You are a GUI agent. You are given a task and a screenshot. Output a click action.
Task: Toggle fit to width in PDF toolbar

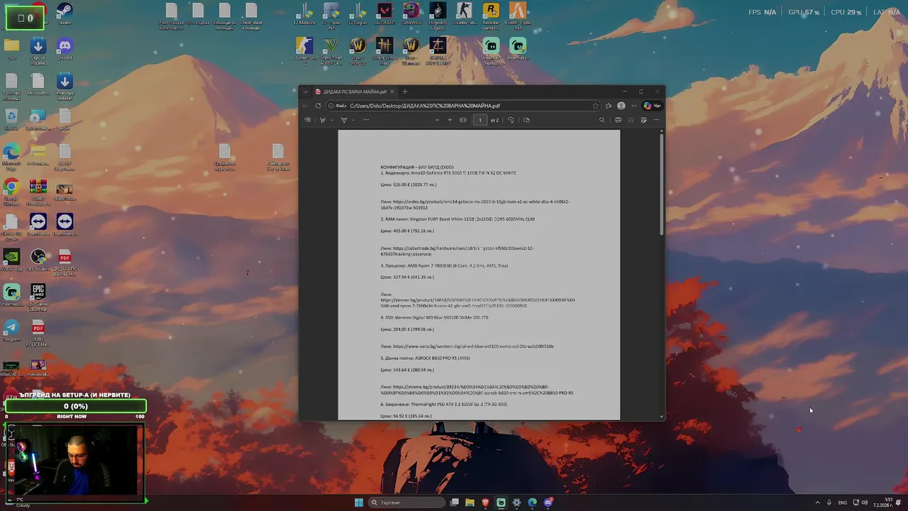(463, 120)
